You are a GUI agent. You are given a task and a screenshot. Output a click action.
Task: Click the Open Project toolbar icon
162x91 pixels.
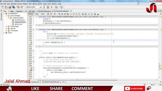10,7
